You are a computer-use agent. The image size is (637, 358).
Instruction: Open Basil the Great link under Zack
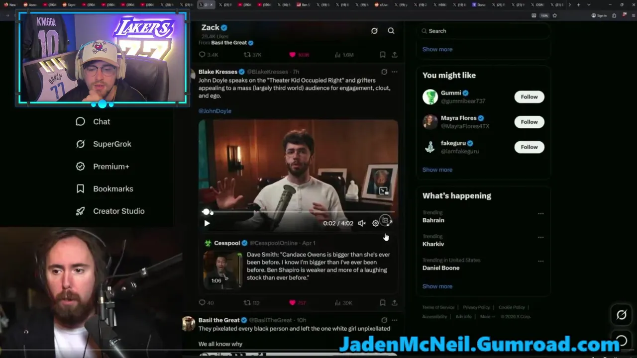(x=229, y=43)
